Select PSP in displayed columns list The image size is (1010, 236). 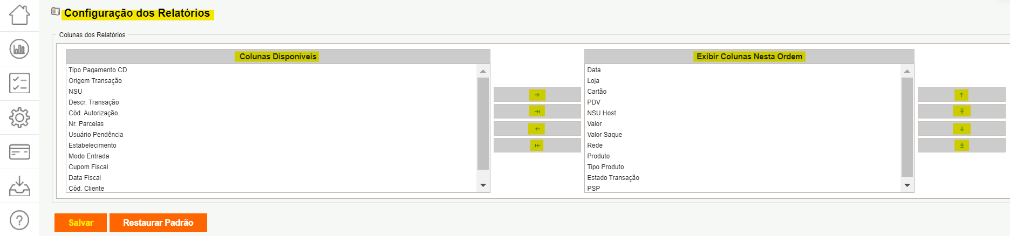point(743,188)
